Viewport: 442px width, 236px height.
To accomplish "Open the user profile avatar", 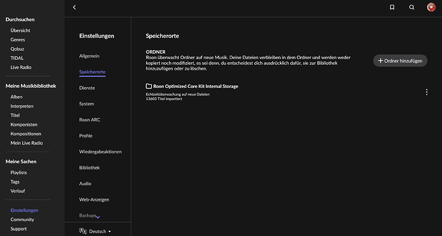I will (x=431, y=7).
